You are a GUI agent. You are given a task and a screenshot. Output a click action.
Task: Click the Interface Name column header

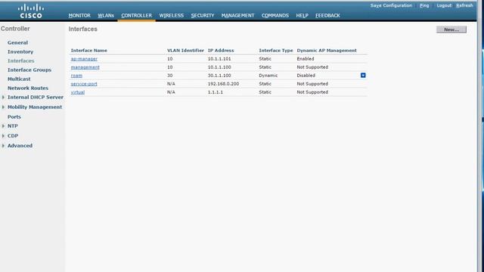click(x=89, y=51)
